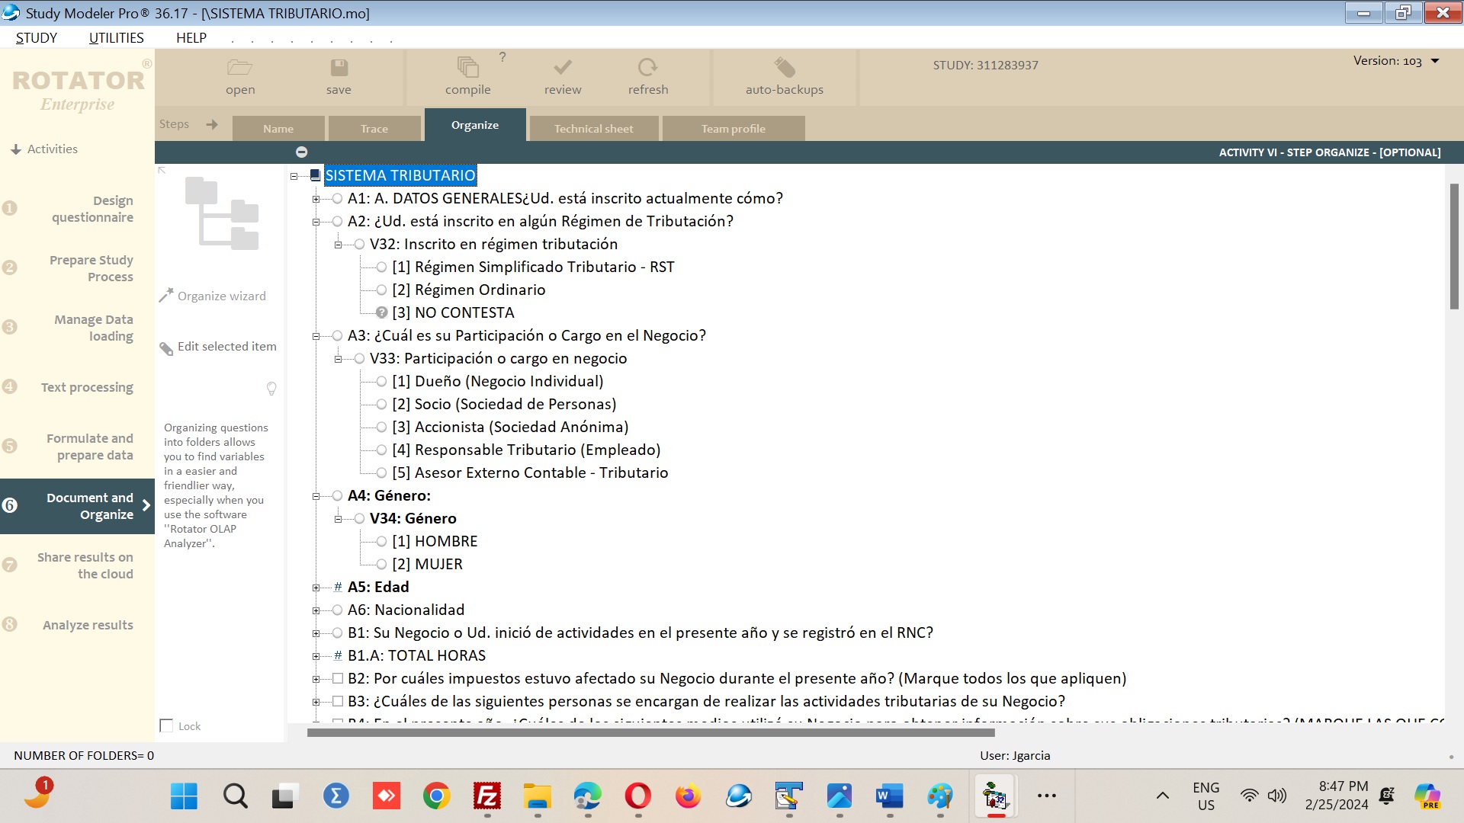Click the horizontal scrollbar of tree view
This screenshot has height=823, width=1464.
tap(650, 733)
